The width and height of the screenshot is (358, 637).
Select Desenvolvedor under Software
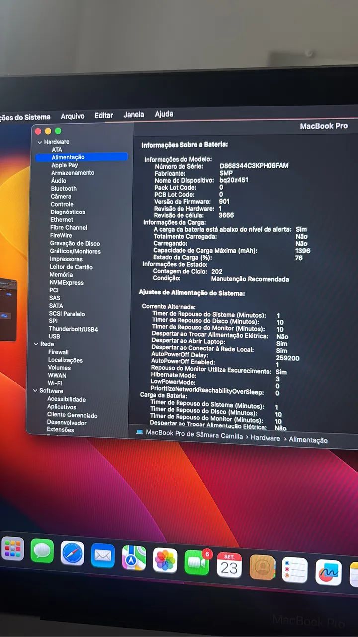click(x=67, y=423)
